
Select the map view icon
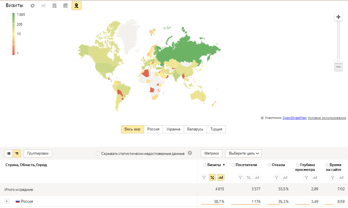[76, 6]
